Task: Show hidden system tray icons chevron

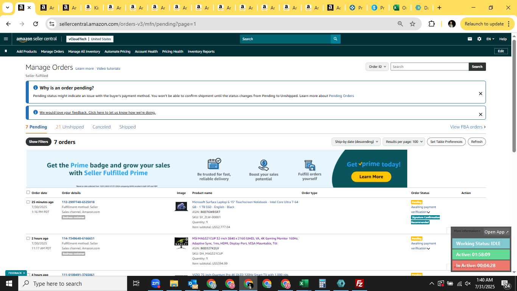Action: click(x=431, y=283)
